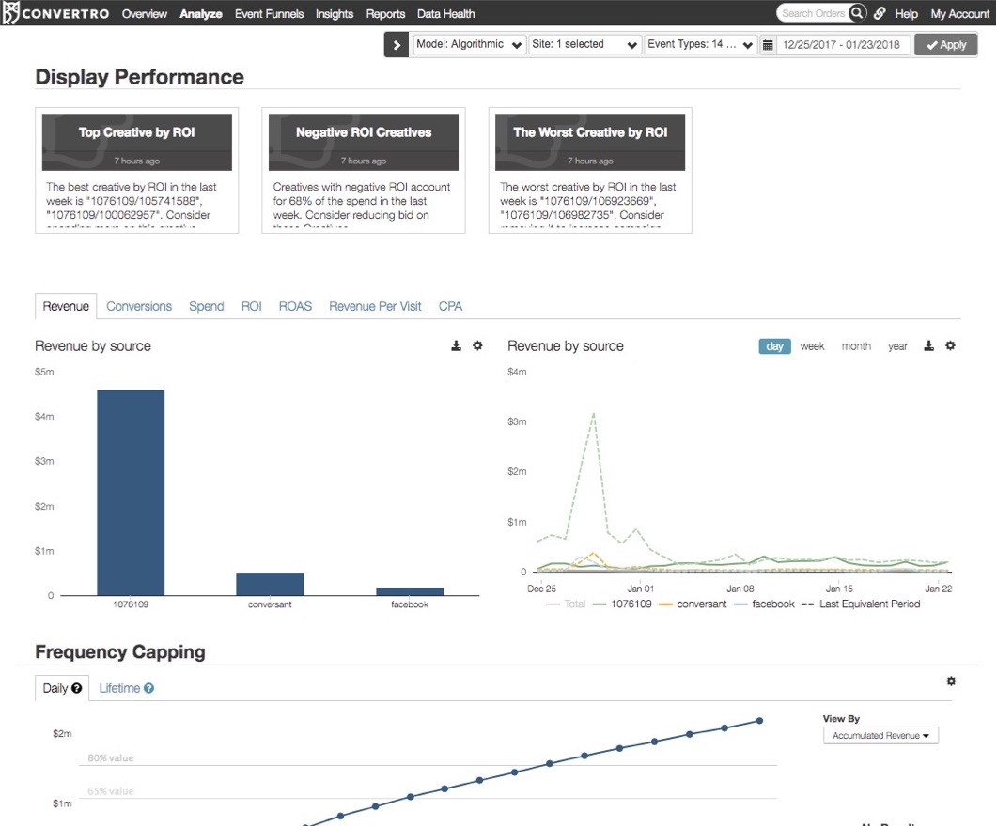
Task: Click the 'View By' label
Action: pos(841,719)
